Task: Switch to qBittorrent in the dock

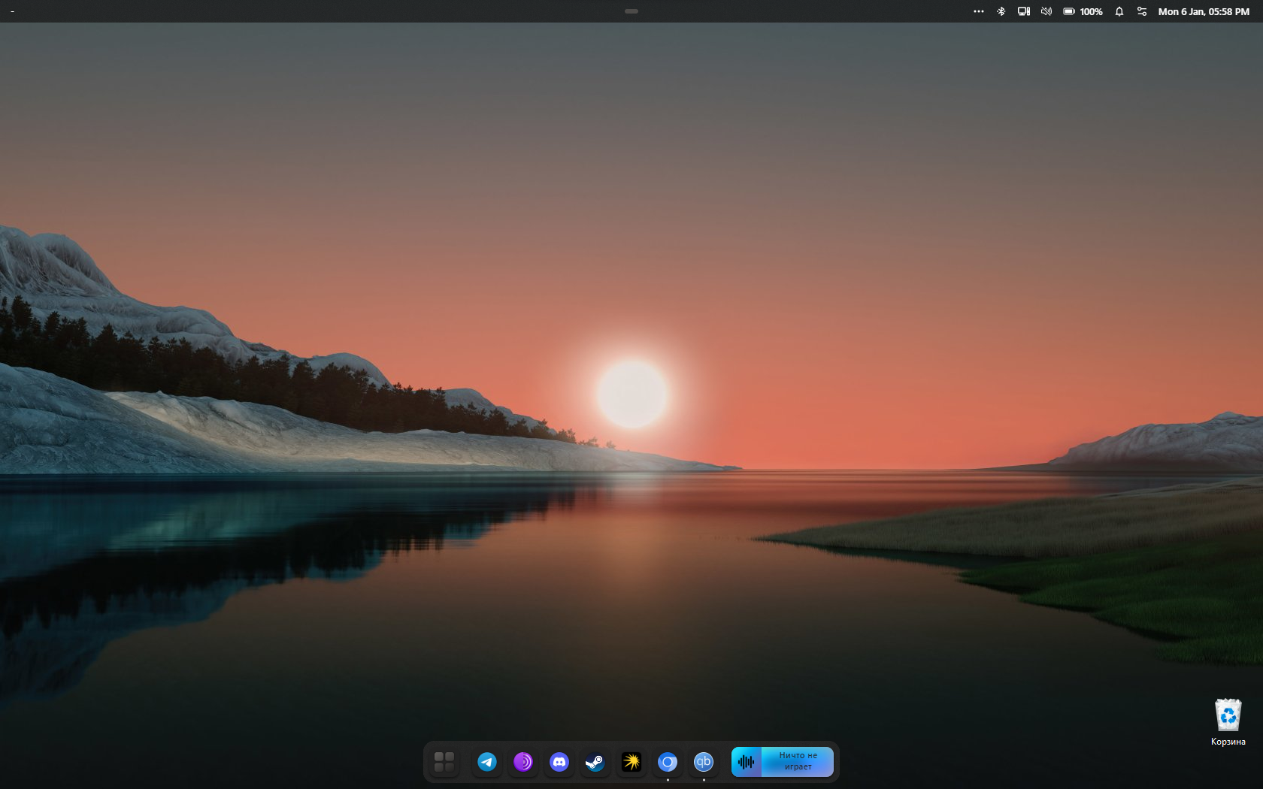Action: tap(704, 762)
